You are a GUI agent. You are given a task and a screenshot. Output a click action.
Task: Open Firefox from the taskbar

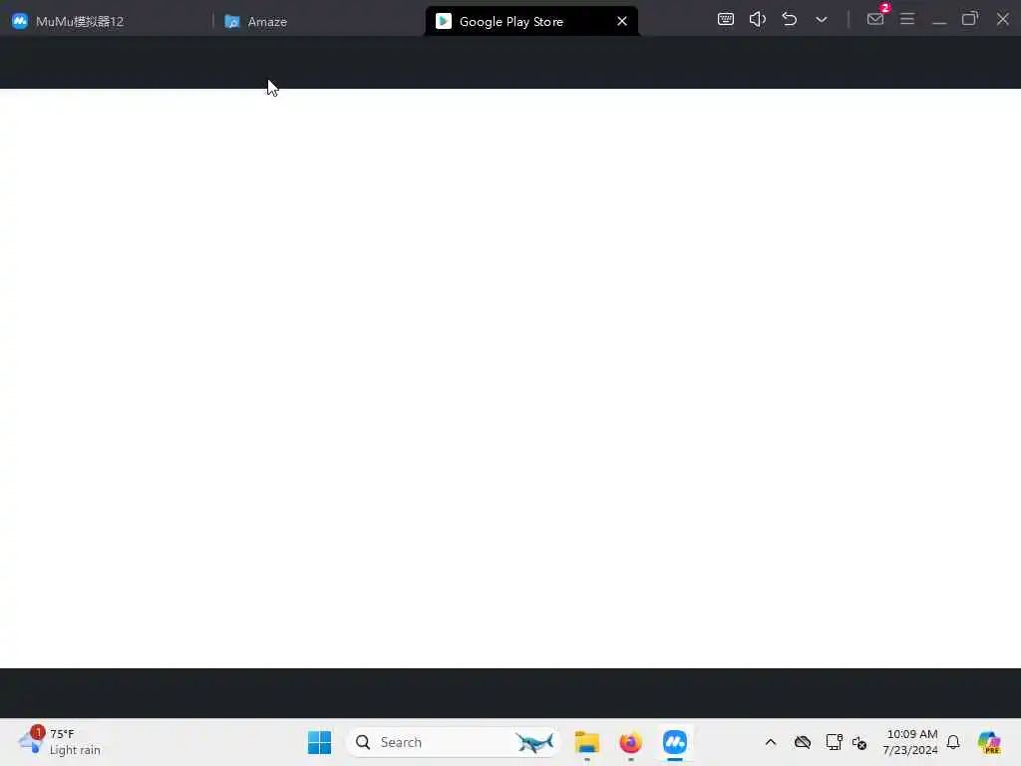click(630, 742)
